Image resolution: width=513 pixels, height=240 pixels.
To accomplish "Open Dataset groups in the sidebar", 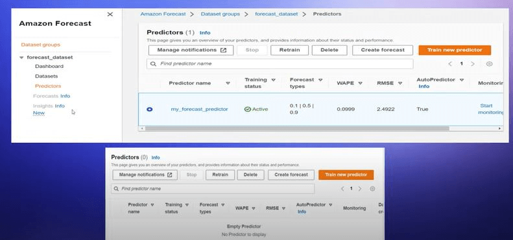I will click(41, 45).
